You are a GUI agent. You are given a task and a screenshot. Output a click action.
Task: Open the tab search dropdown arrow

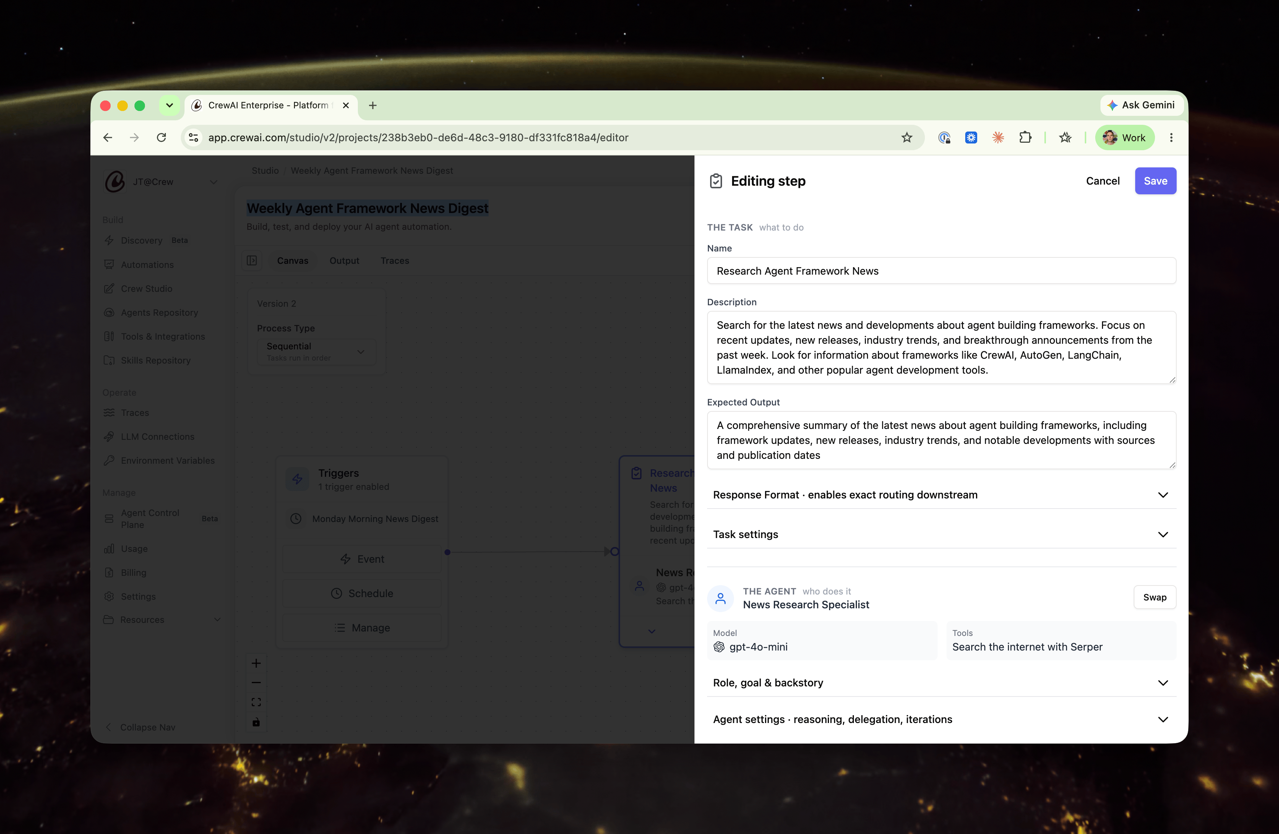coord(169,105)
